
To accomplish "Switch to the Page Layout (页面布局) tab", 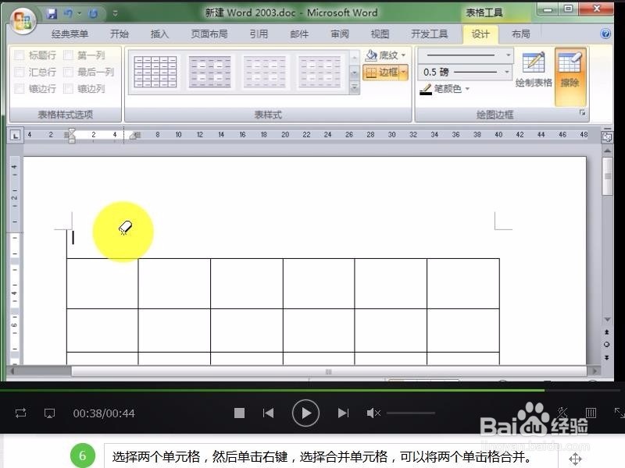I will tap(209, 34).
